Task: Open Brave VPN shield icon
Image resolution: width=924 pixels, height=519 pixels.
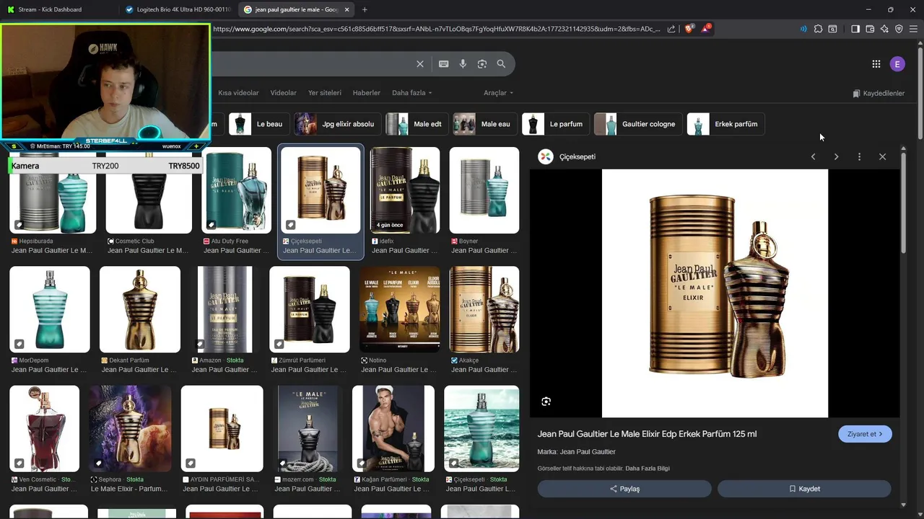Action: 899,29
